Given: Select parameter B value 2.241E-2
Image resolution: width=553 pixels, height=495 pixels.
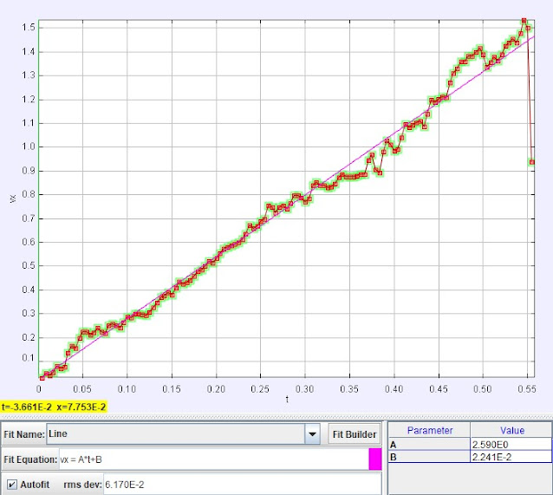Looking at the screenshot, I should [511, 457].
